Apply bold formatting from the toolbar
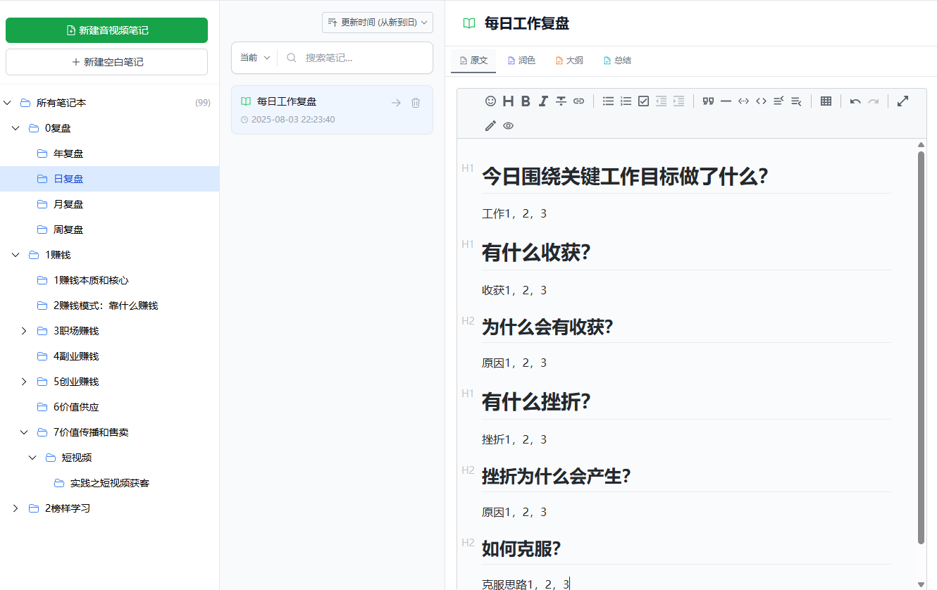 point(526,101)
